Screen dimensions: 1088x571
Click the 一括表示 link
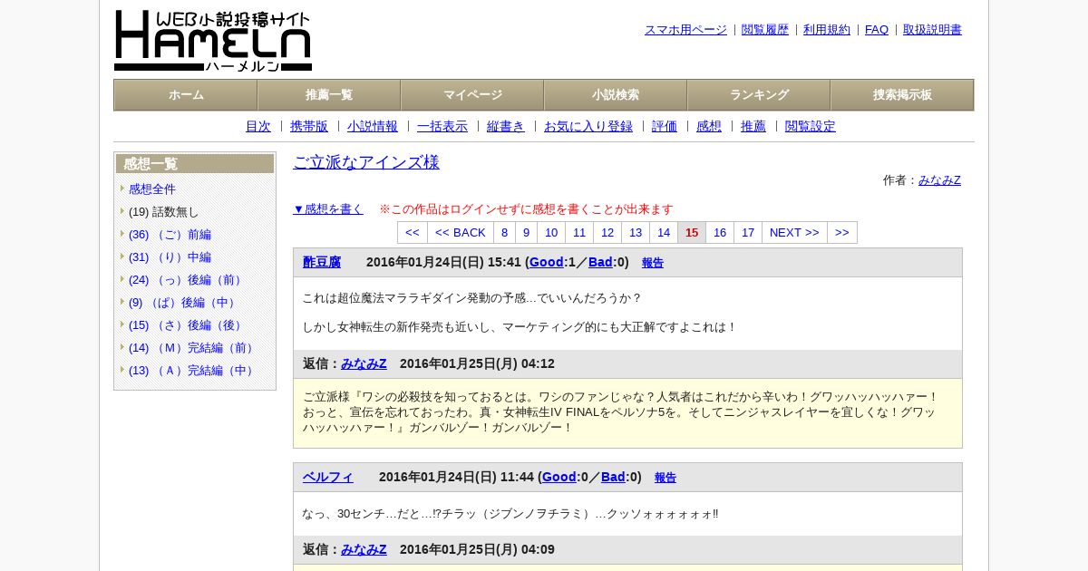tap(442, 127)
